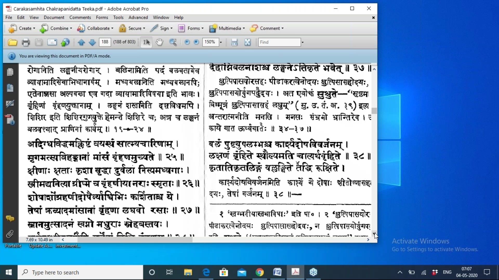Select the Hand tool
Viewport: 499px width, 280px height.
point(159,42)
